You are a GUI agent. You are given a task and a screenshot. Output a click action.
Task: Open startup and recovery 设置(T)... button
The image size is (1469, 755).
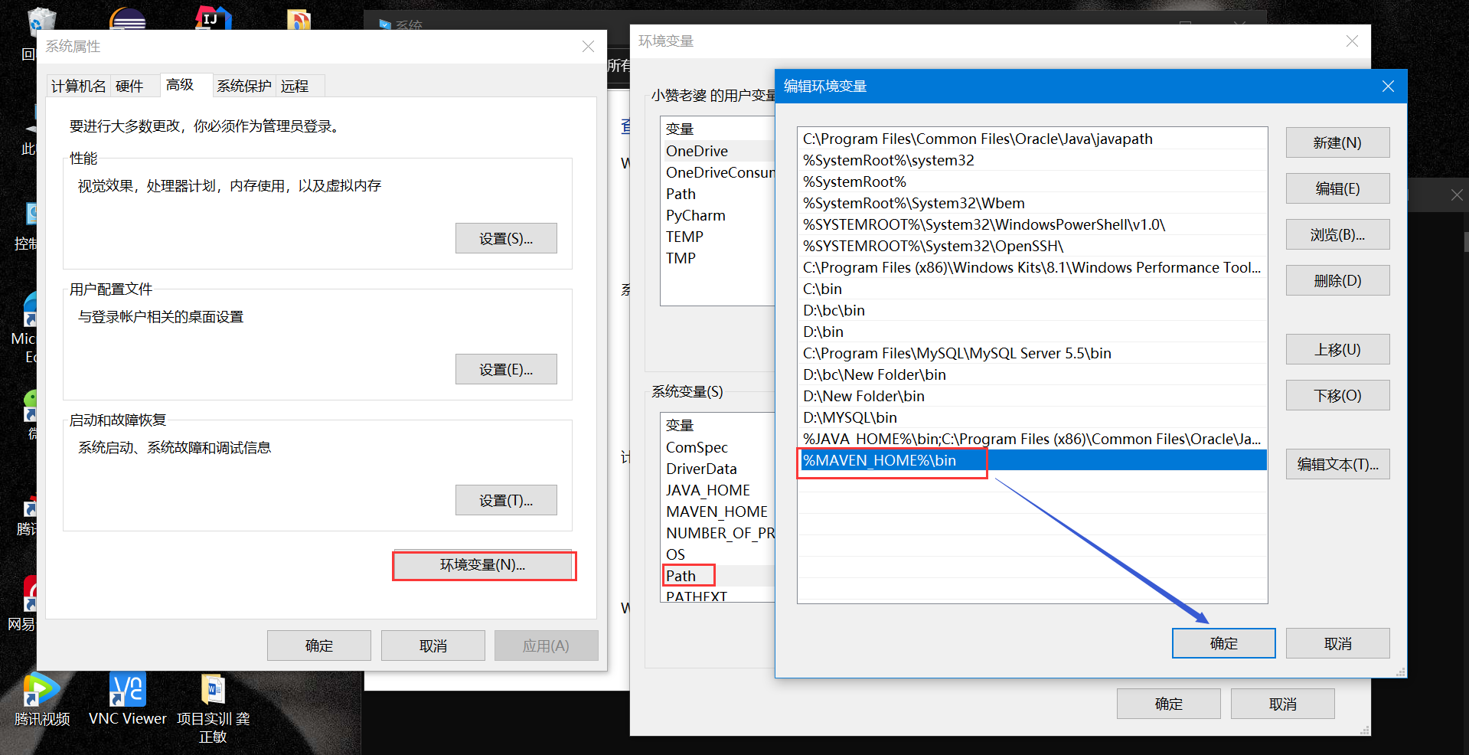[506, 500]
